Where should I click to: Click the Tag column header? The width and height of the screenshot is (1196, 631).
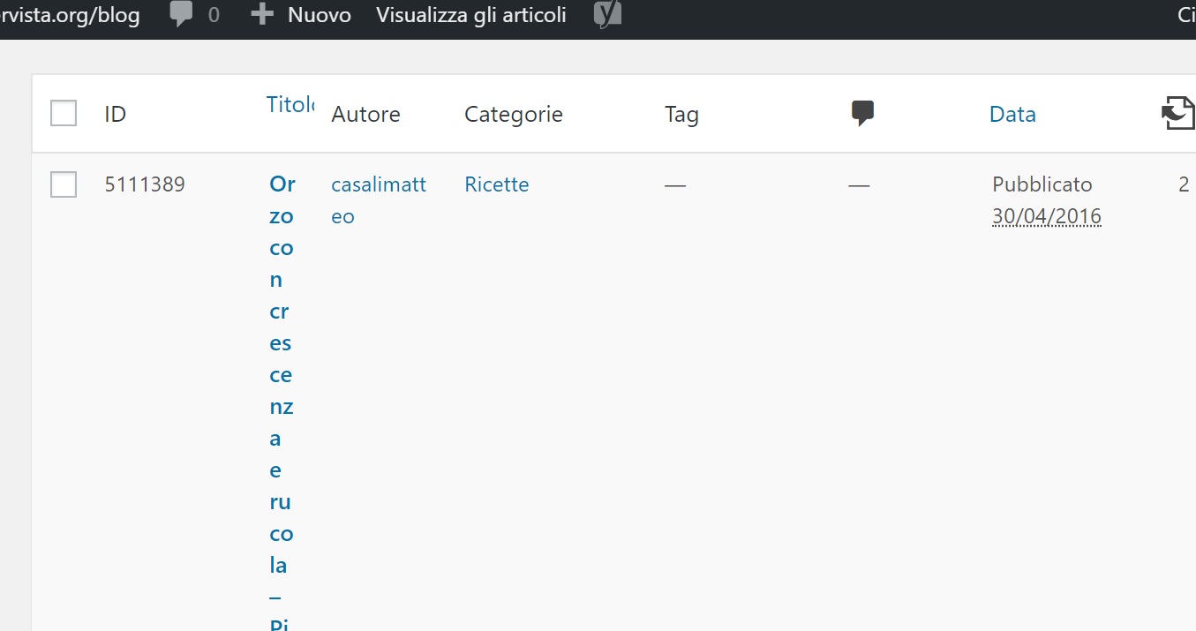681,114
